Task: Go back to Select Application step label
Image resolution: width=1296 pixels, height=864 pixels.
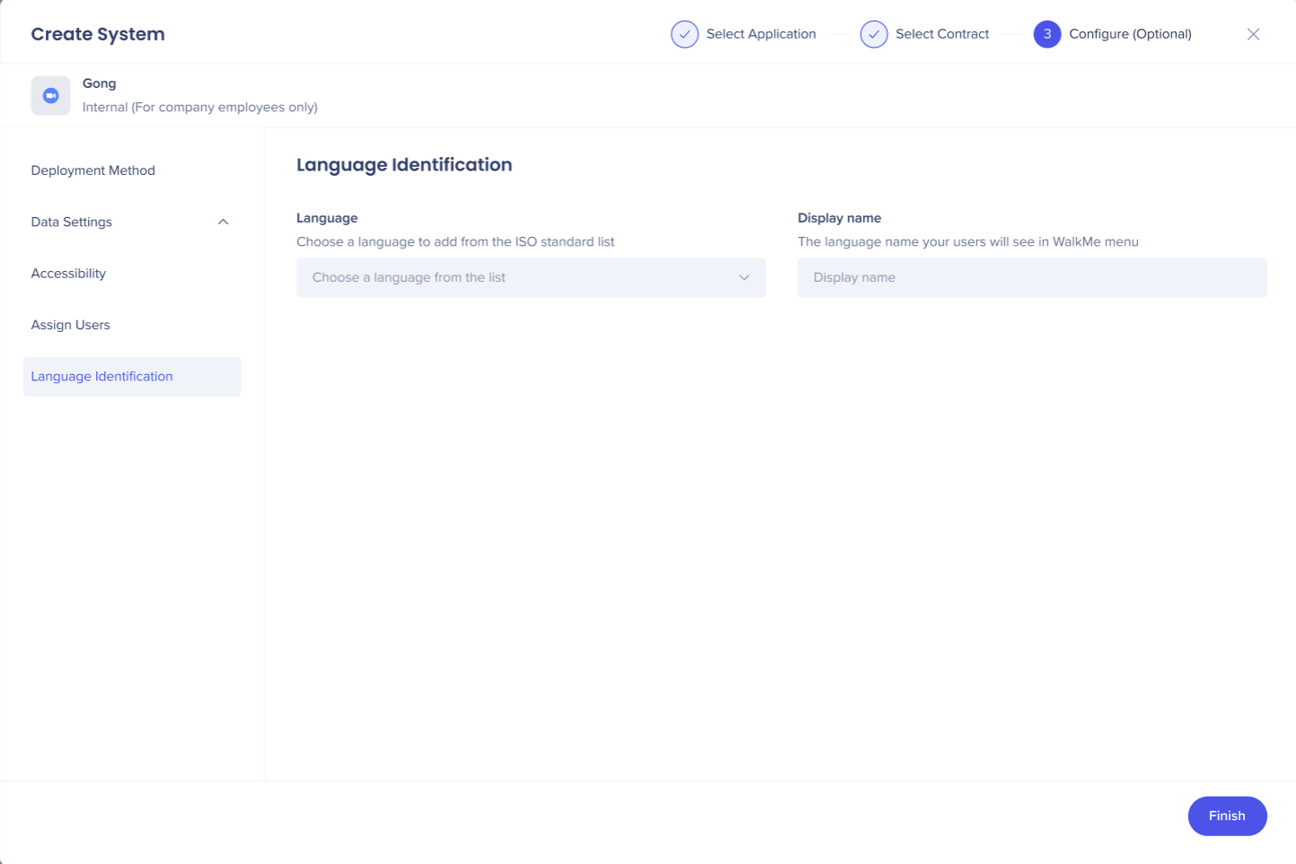Action: pos(760,34)
